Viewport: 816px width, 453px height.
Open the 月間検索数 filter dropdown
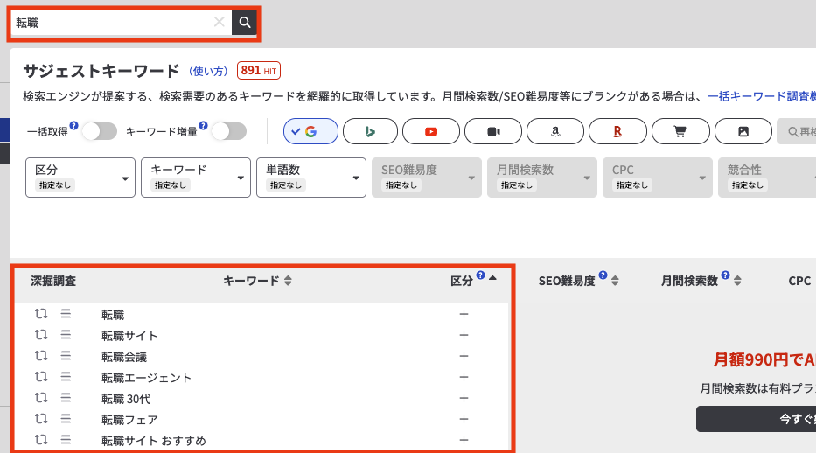coord(542,178)
